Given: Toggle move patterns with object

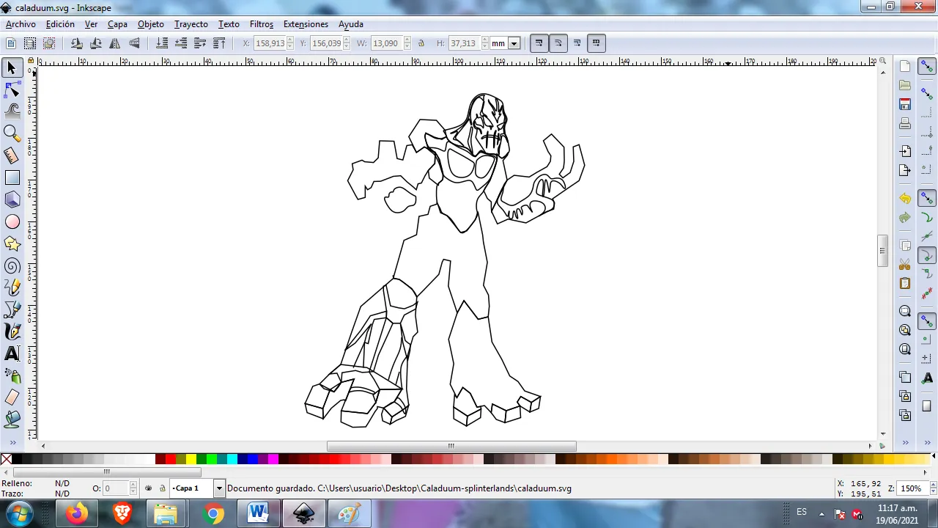Looking at the screenshot, I should click(x=596, y=43).
